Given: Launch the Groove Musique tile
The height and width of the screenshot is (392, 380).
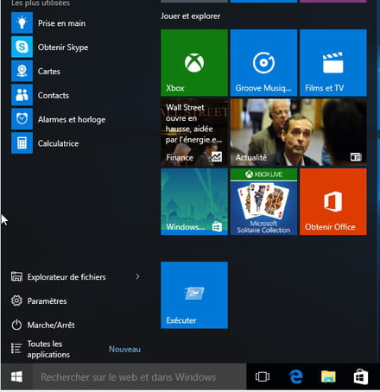Looking at the screenshot, I should pyautogui.click(x=263, y=63).
